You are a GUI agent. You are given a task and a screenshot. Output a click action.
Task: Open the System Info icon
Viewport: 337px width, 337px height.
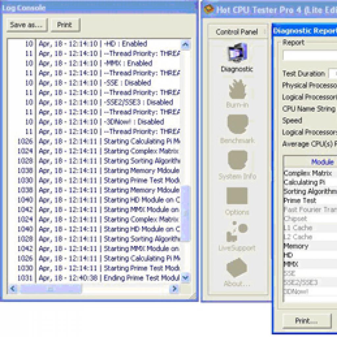(238, 160)
